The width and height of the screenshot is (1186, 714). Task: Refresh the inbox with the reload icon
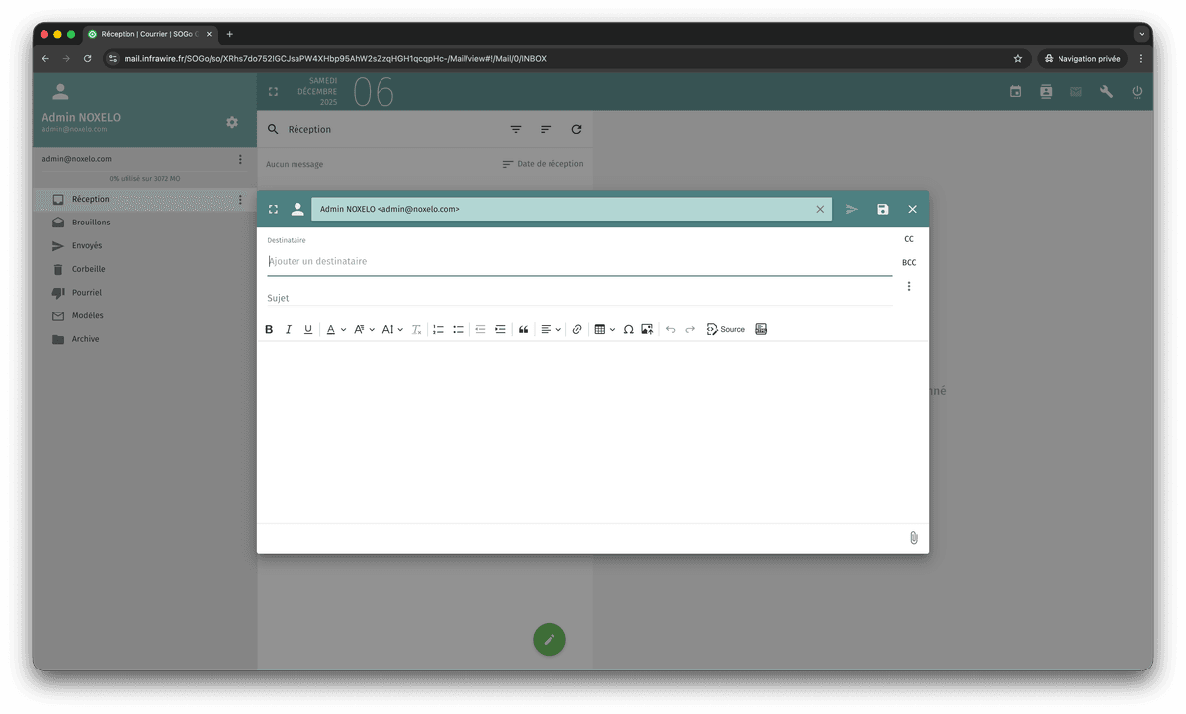pyautogui.click(x=576, y=129)
